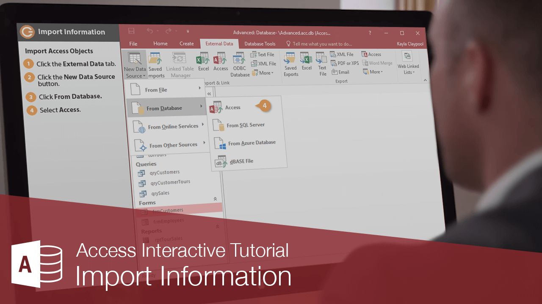The width and height of the screenshot is (542, 304).
Task: Click the Text File export icon
Action: 322,63
